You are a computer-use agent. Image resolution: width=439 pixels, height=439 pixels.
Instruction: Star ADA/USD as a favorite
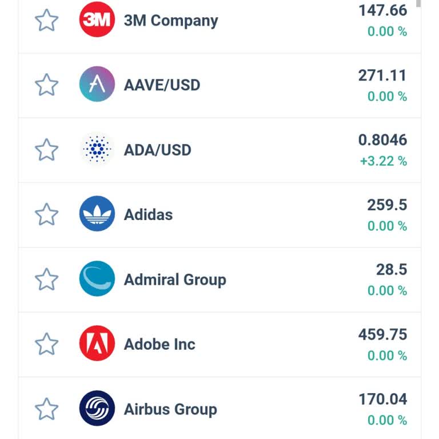[x=47, y=150]
